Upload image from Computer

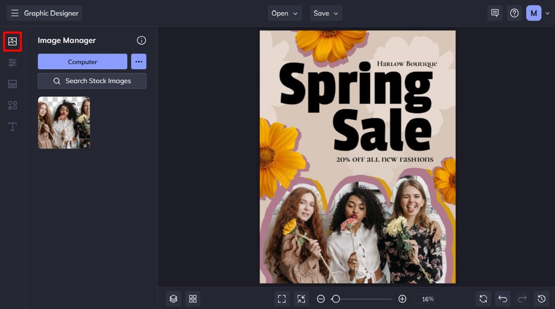point(82,62)
